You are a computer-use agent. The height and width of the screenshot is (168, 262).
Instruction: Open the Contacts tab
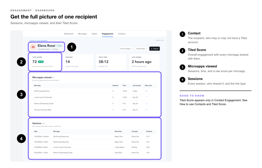pyautogui.click(x=122, y=34)
